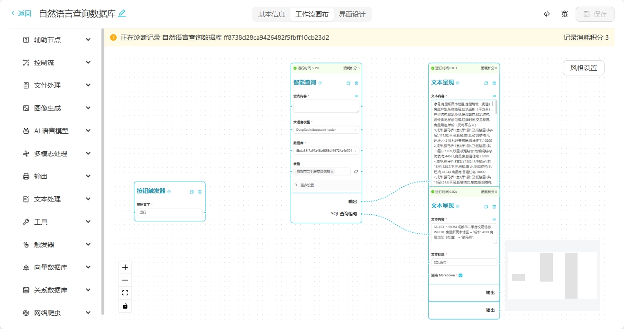This screenshot has height=329, width=624.
Task: Toggle eye icon in lower 文本呈现 node
Action: (x=494, y=219)
